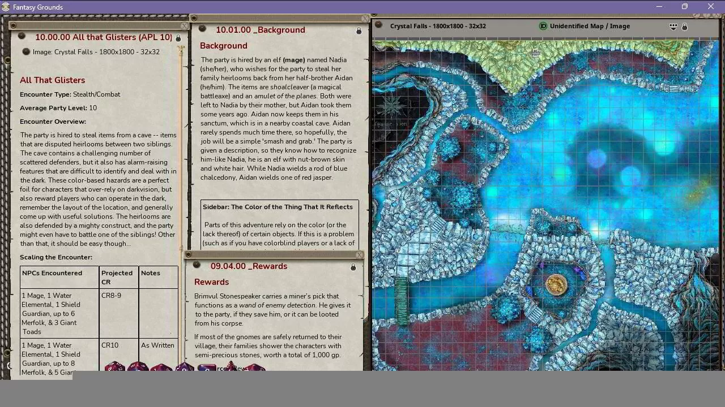Click the 10.01.00 _Background title field
Viewport: 725px width, 407px height.
click(x=260, y=30)
